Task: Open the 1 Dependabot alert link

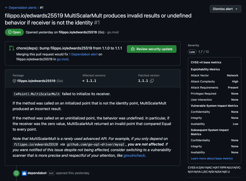Action: pyautogui.click(x=83, y=54)
